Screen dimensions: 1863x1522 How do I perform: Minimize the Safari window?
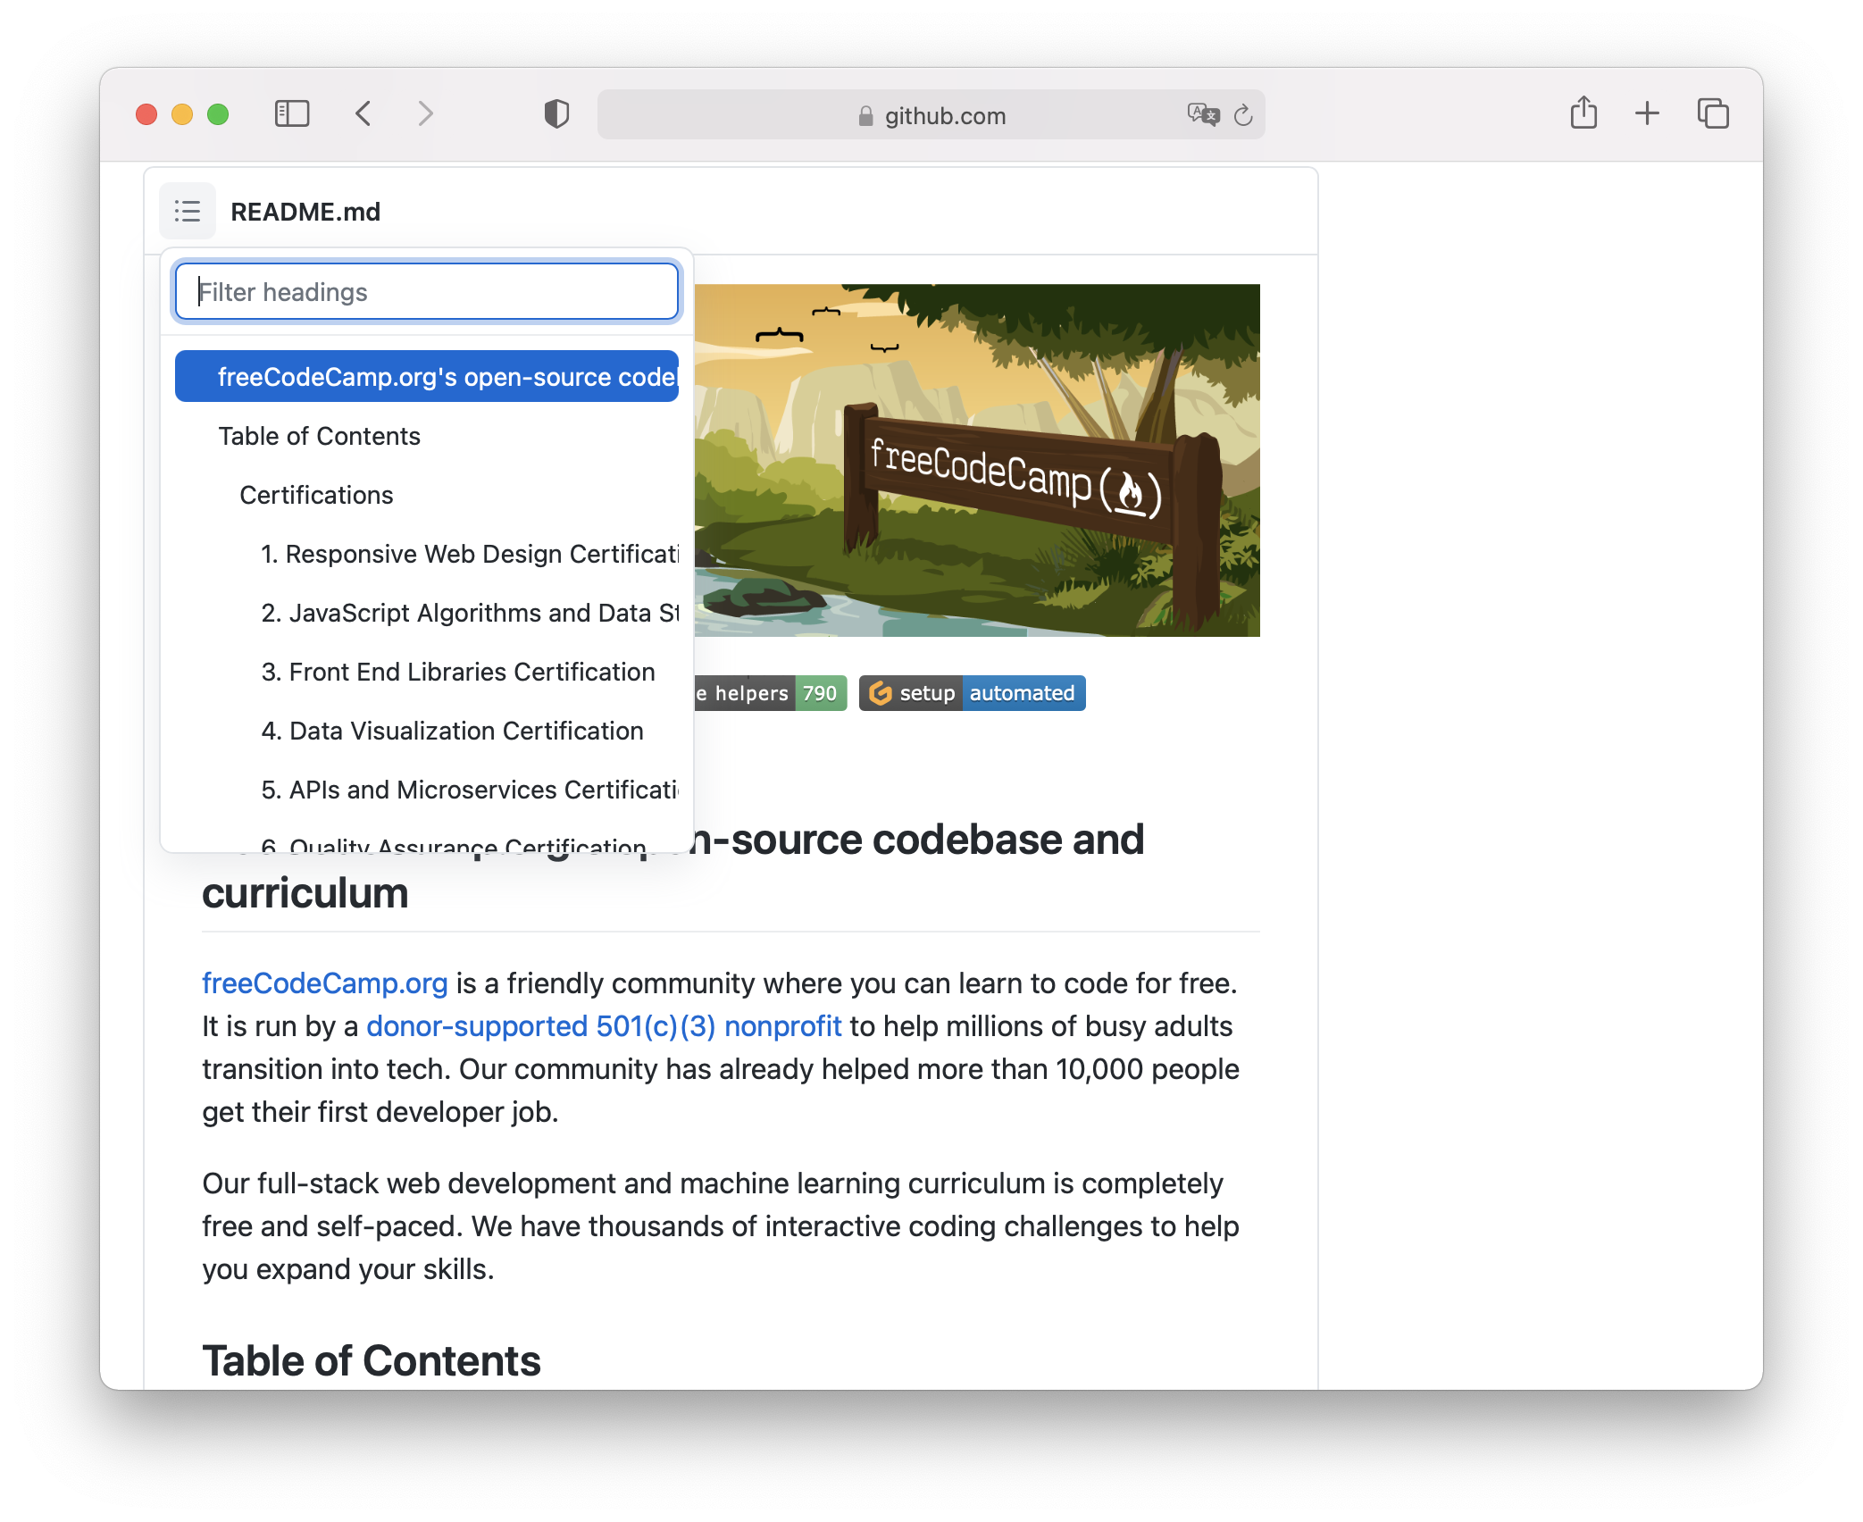(x=182, y=114)
